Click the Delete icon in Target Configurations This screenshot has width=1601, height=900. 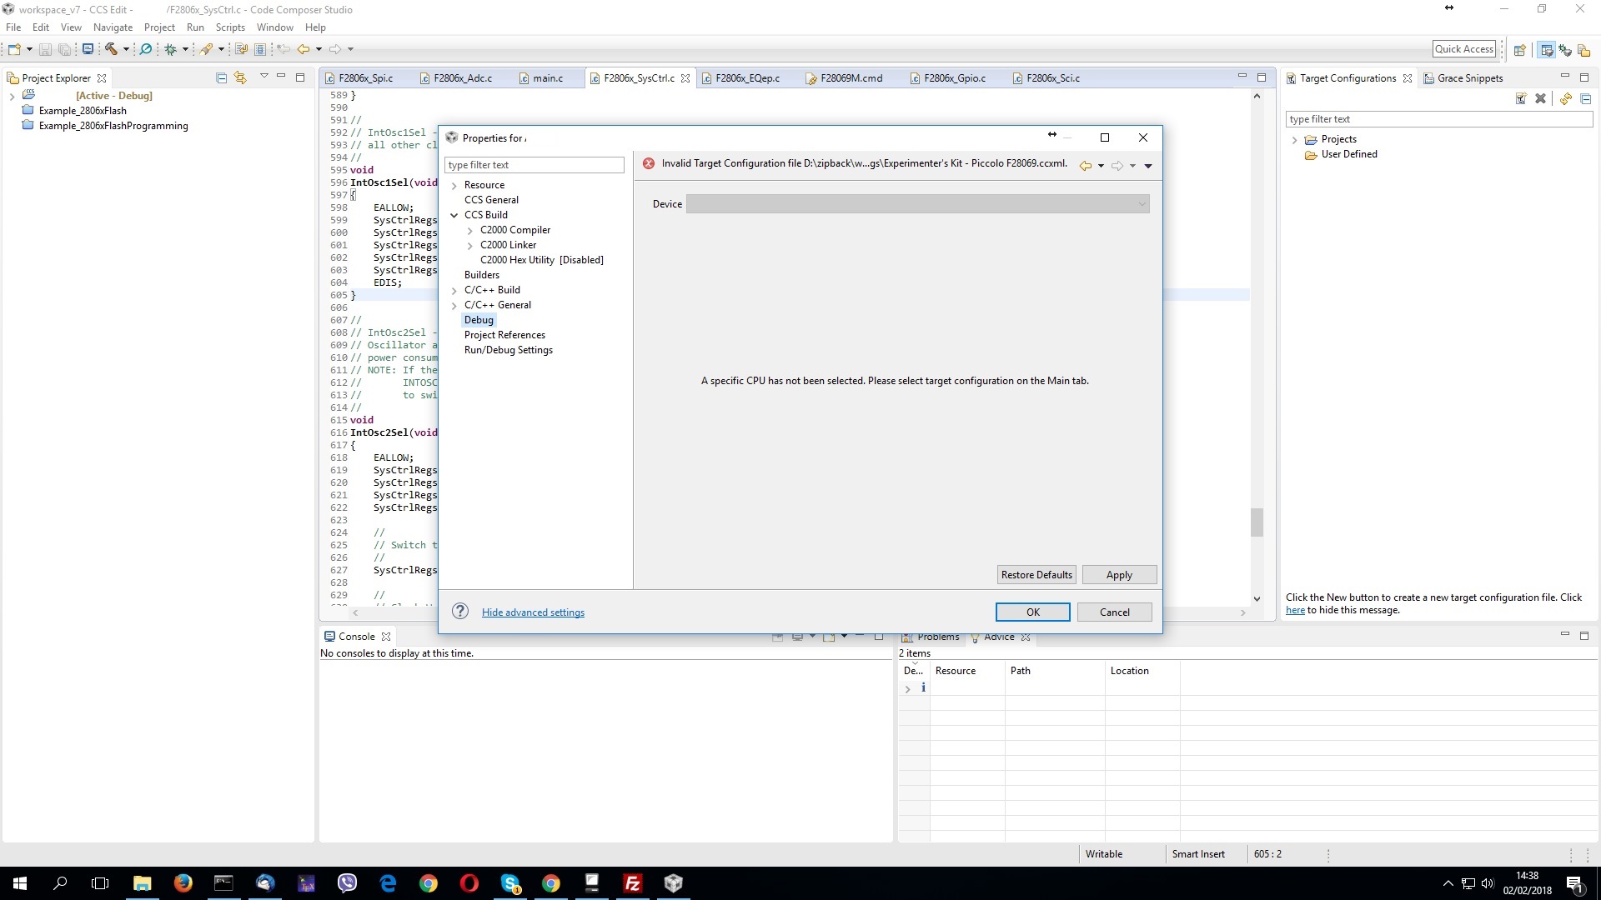point(1541,98)
